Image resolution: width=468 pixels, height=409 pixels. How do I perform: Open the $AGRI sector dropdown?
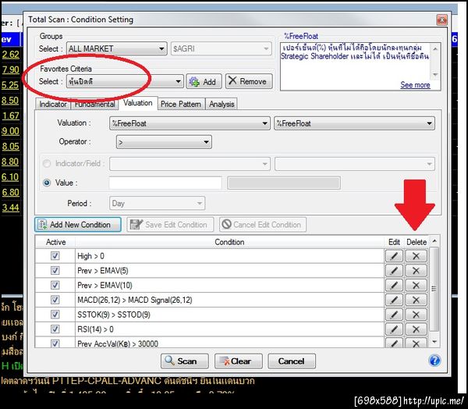click(222, 48)
